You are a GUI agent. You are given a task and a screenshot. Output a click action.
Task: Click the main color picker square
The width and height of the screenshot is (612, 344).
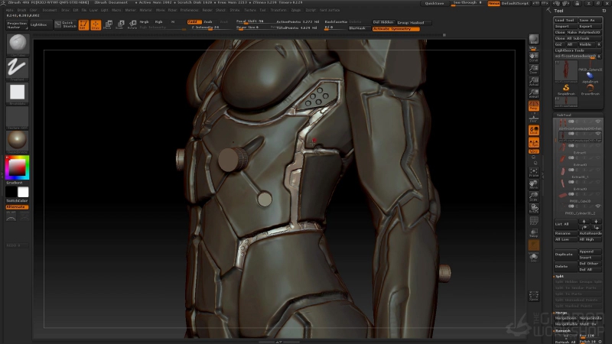click(x=17, y=167)
